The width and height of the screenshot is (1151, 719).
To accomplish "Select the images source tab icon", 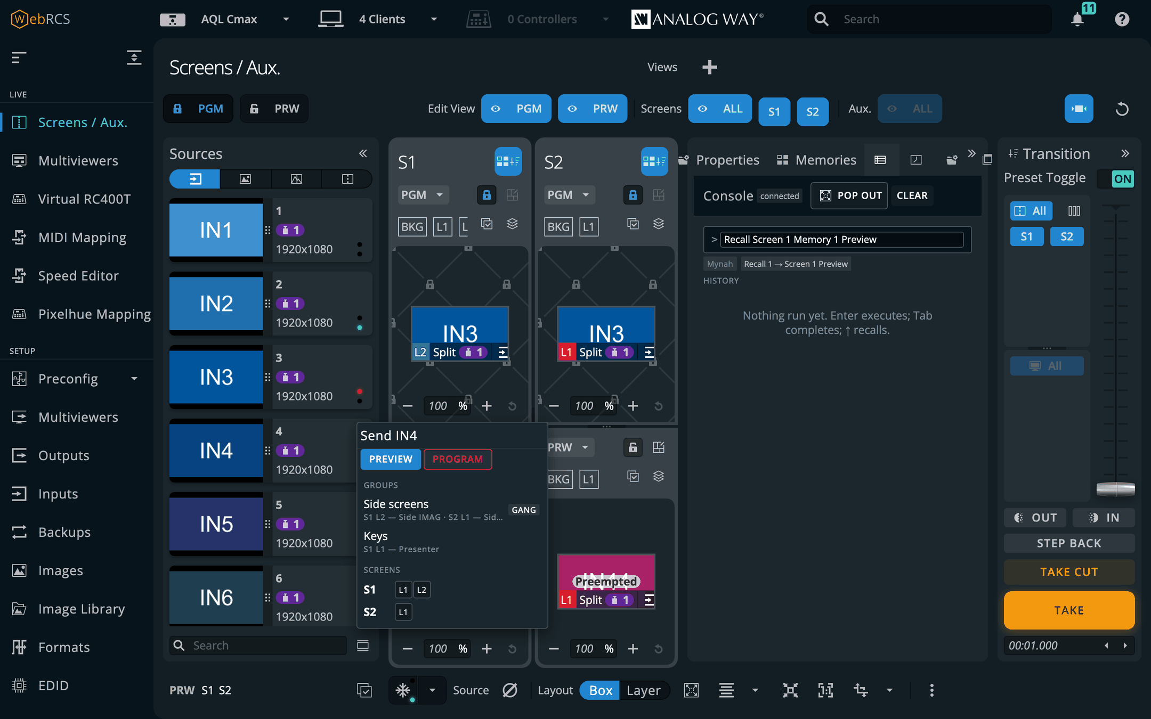I will (245, 179).
